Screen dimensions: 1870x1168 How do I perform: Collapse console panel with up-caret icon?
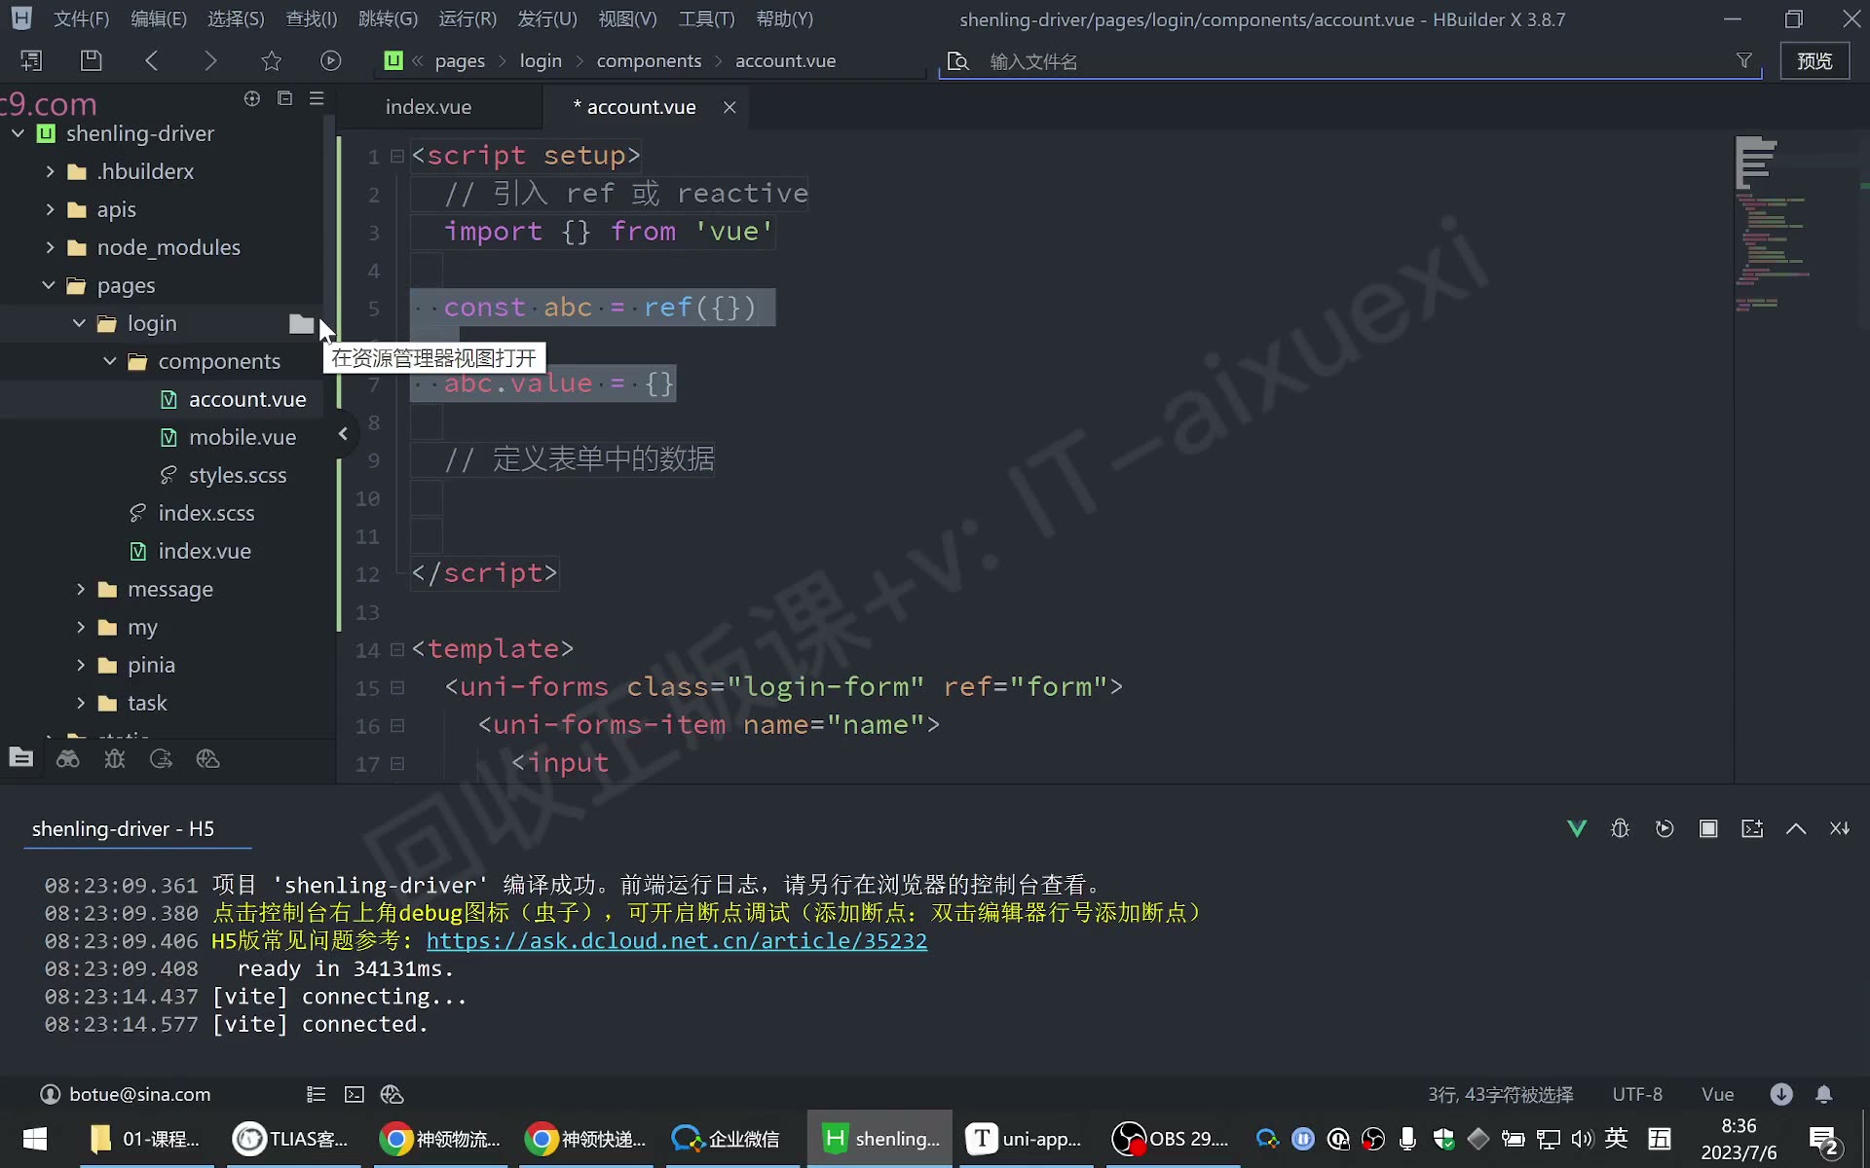click(1796, 828)
